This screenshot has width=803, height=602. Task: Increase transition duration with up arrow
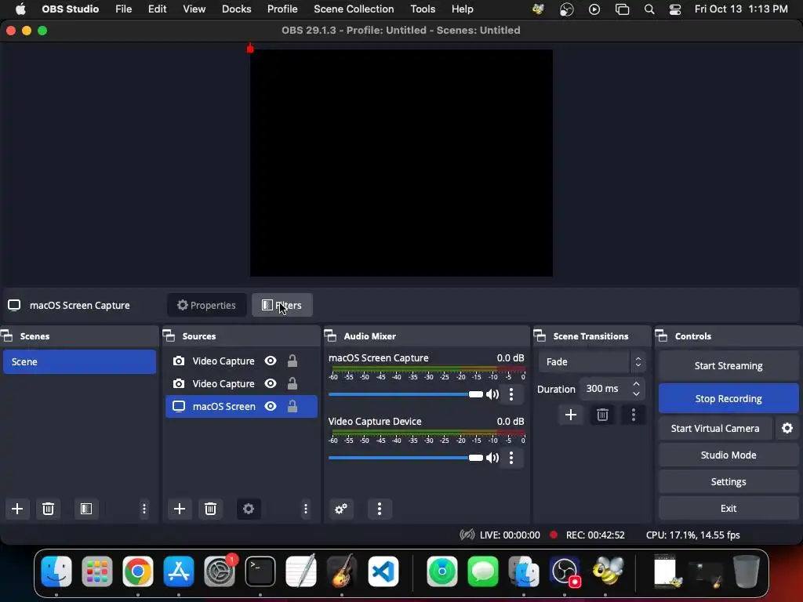[x=636, y=383]
